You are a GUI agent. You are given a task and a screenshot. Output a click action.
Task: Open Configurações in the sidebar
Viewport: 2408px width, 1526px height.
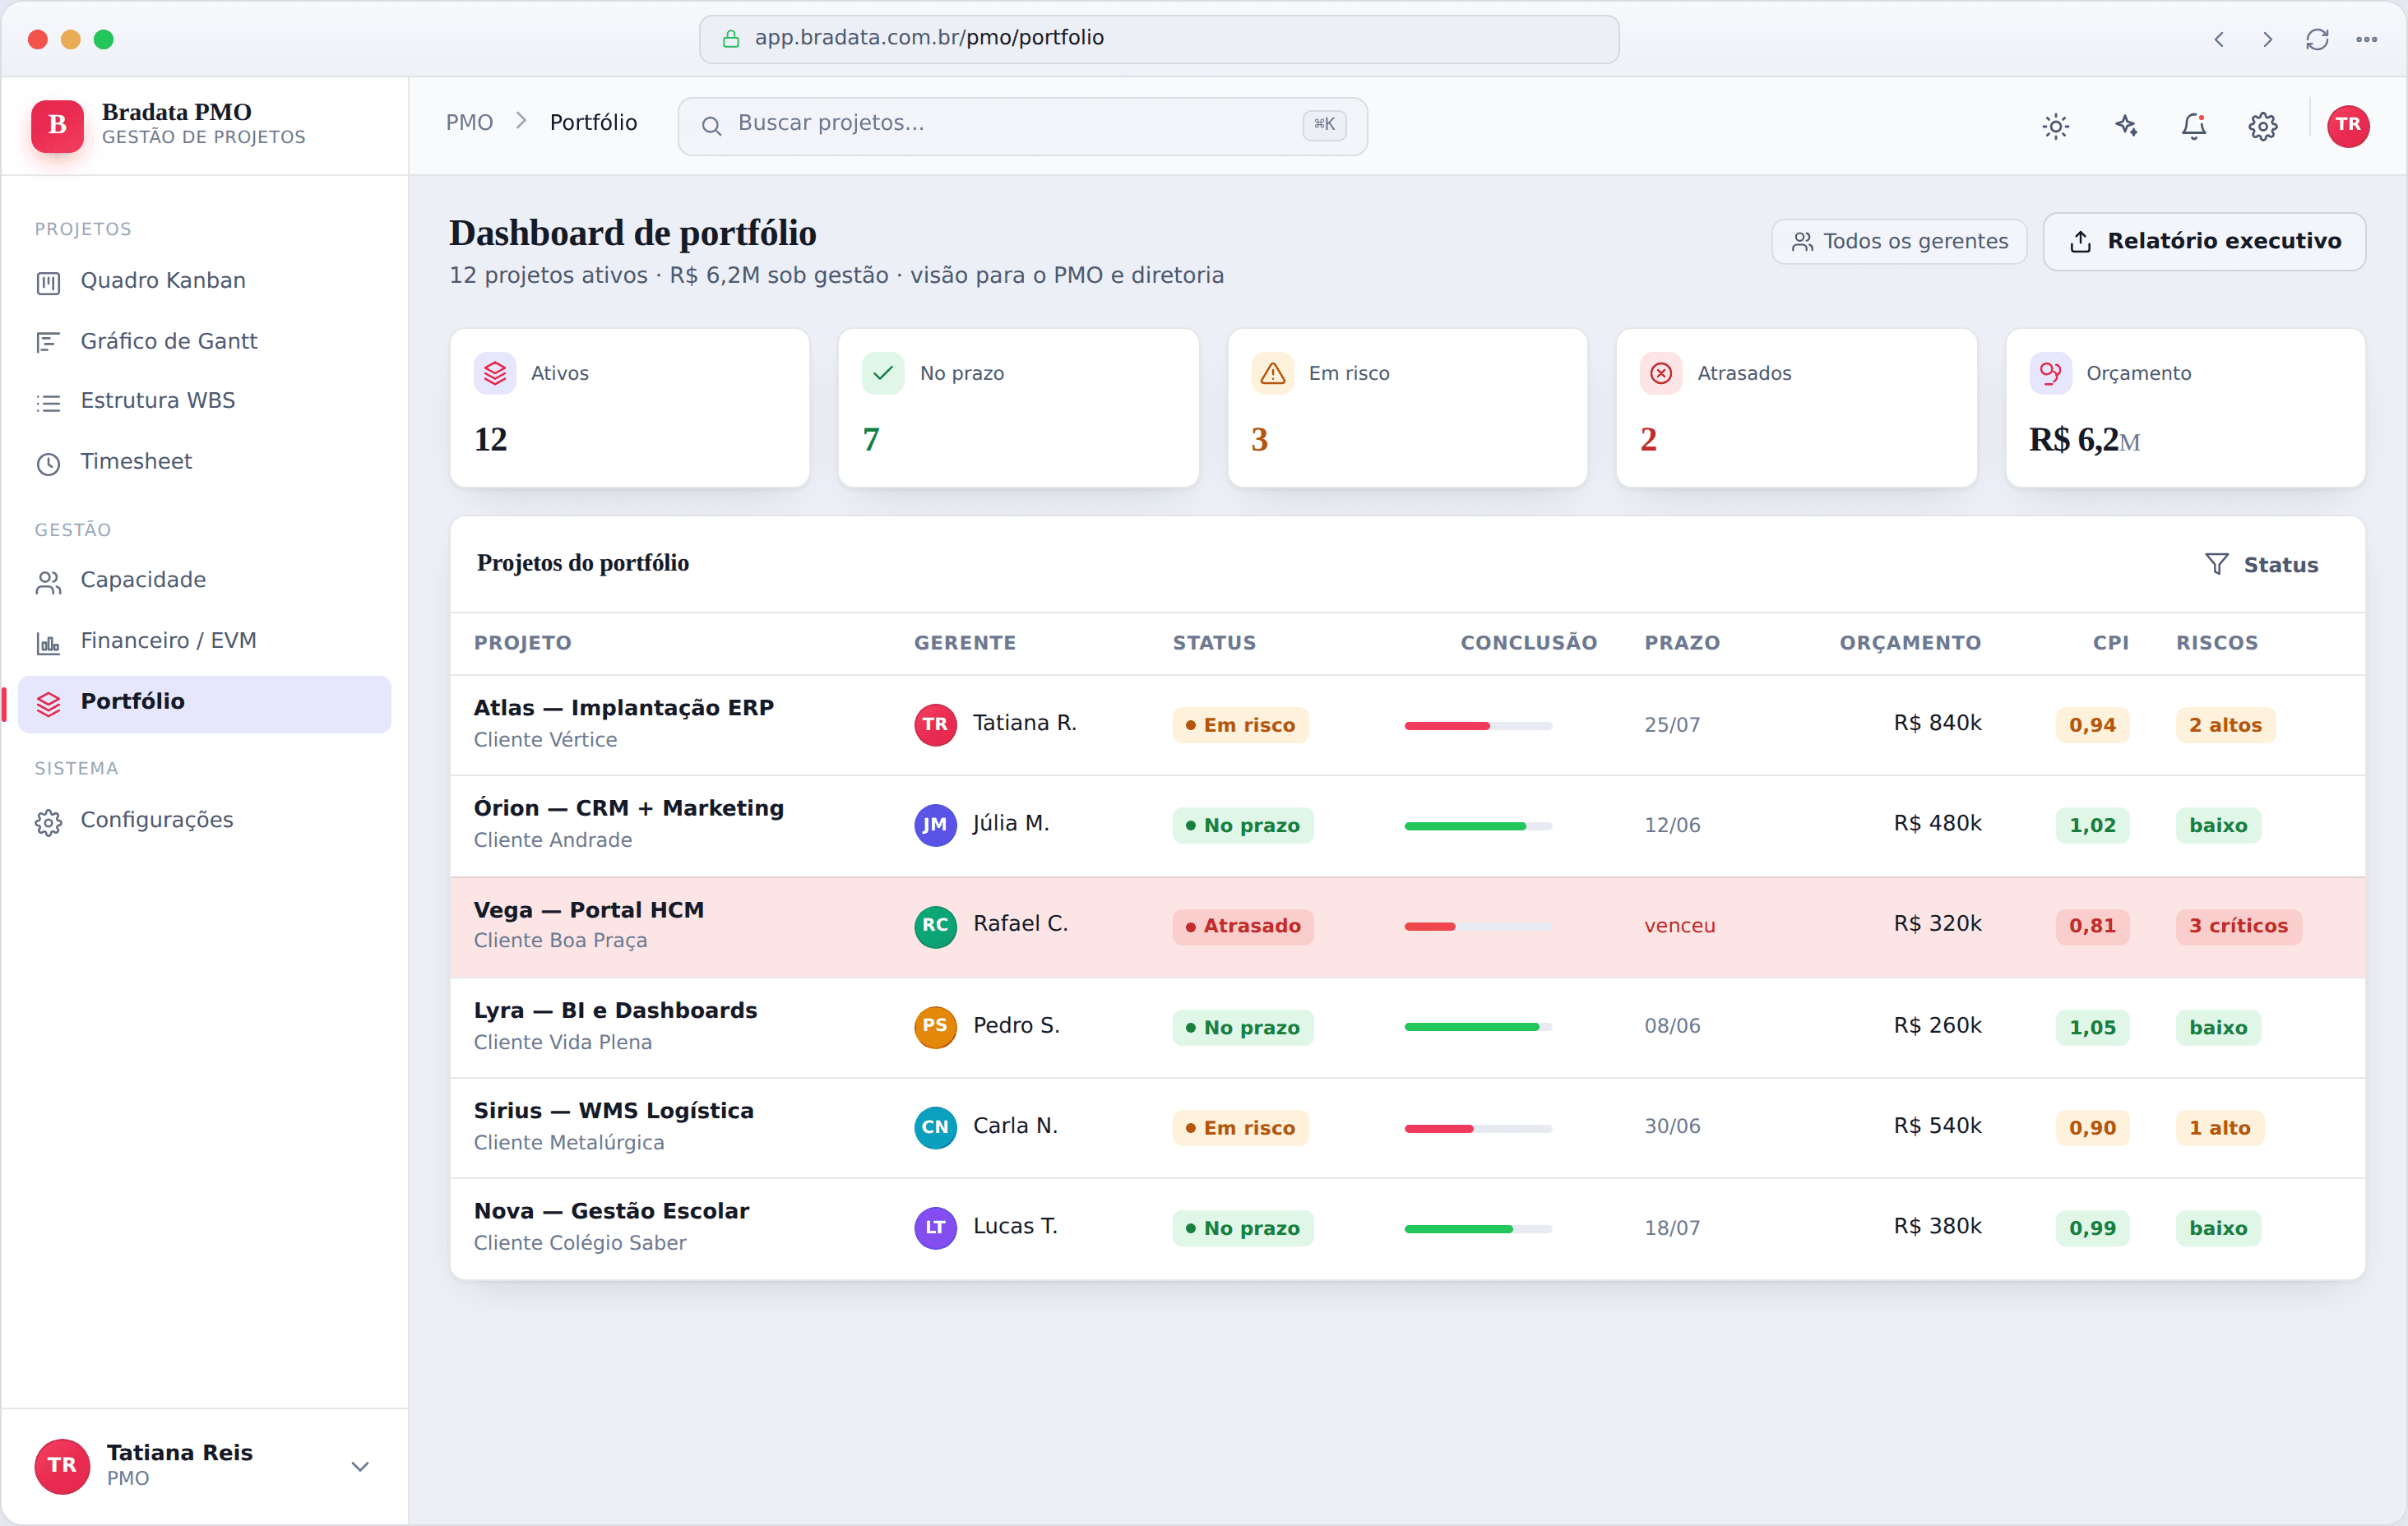click(x=204, y=820)
